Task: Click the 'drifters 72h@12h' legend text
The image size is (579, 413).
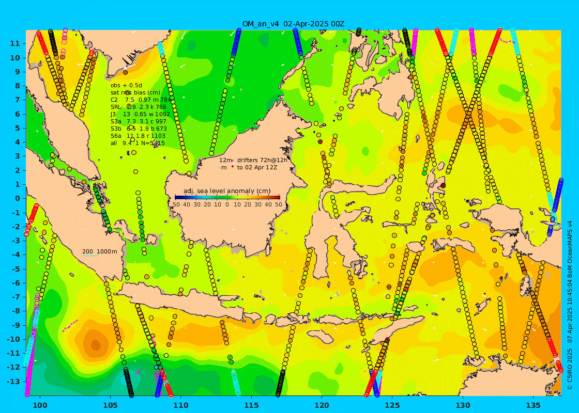Action: click(262, 160)
